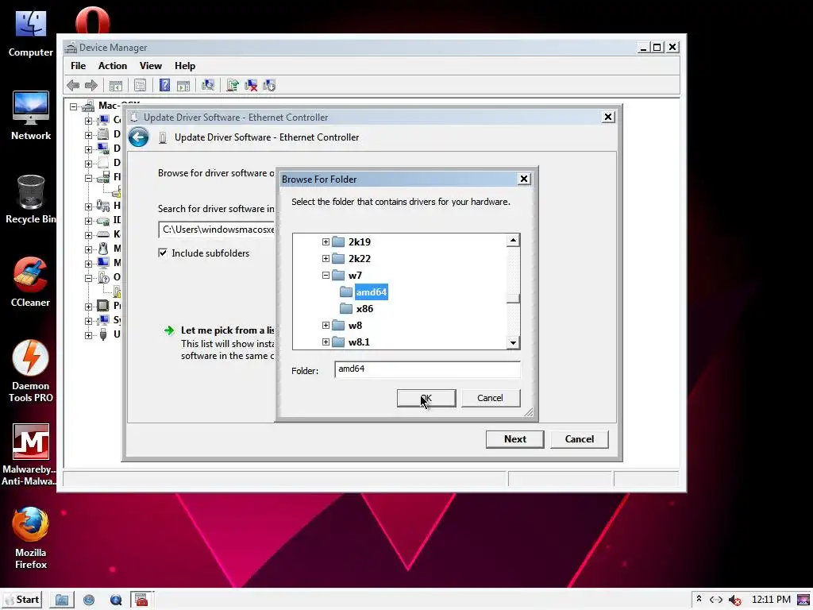This screenshot has height=610, width=813.
Task: Open Malwarebytes Anti-Malware desktop icon
Action: [31, 454]
